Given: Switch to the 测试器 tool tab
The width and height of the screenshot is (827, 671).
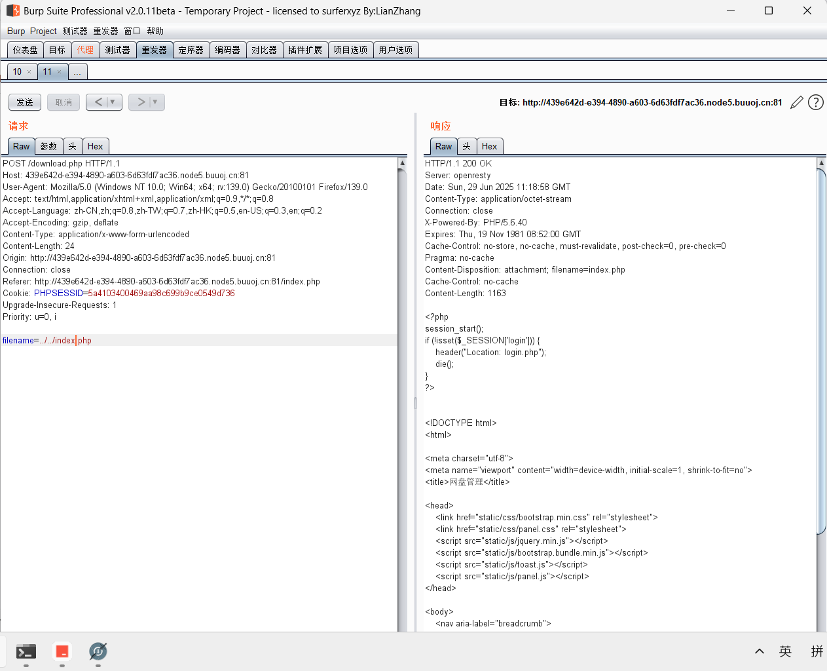Looking at the screenshot, I should pyautogui.click(x=118, y=50).
